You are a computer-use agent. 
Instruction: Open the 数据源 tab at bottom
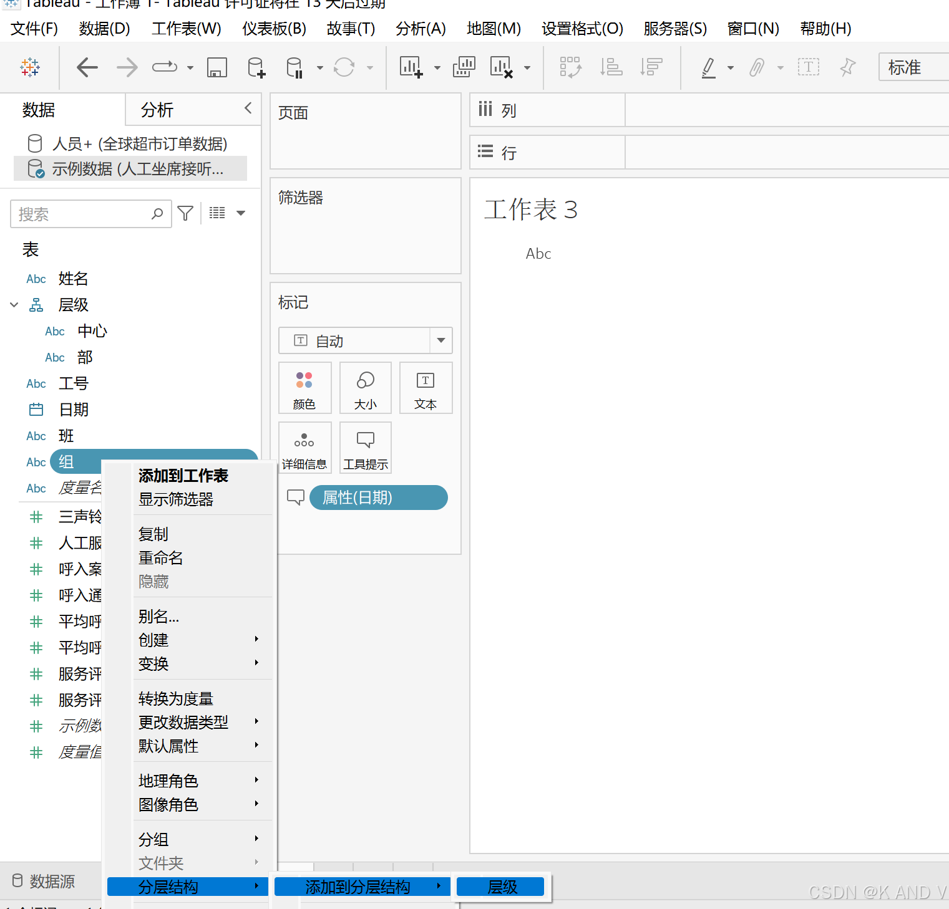44,881
